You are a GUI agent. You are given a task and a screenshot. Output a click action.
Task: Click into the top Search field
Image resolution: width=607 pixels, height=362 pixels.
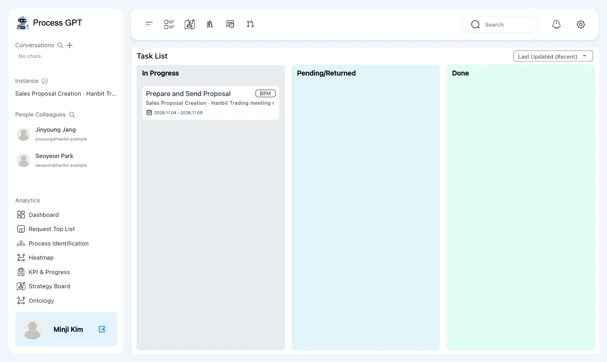pyautogui.click(x=500, y=25)
